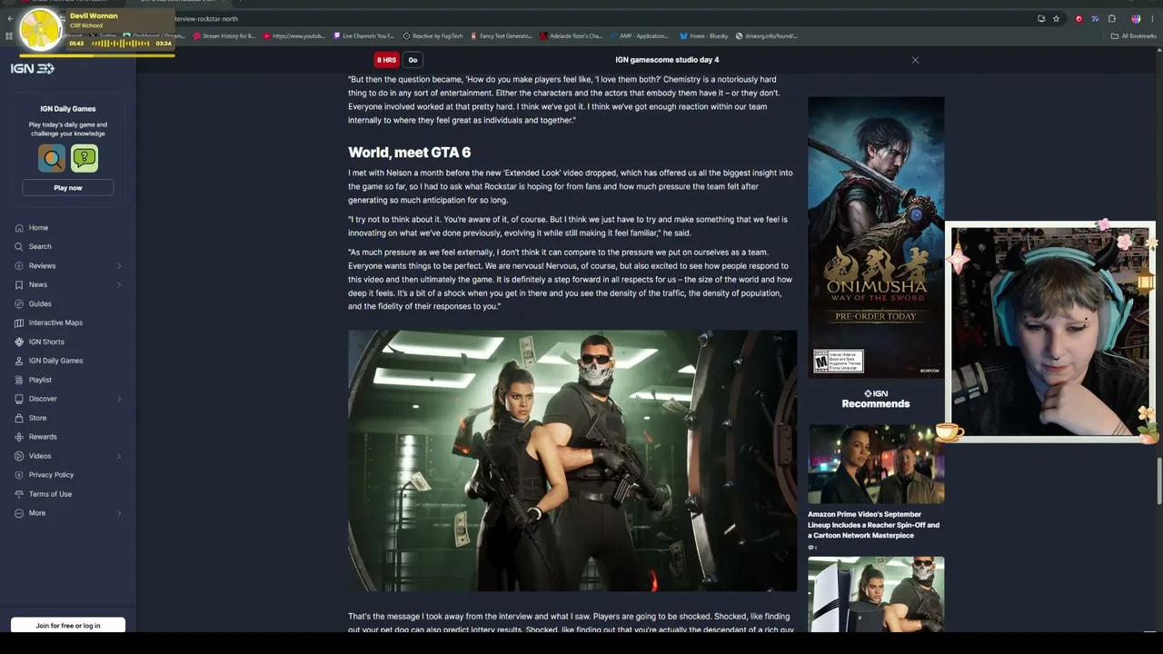Click the More ellipsis icon

coord(19,513)
